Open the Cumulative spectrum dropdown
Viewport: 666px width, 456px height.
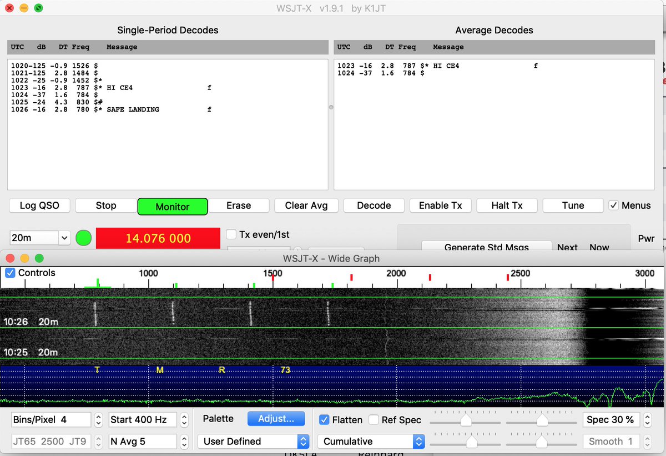(371, 442)
